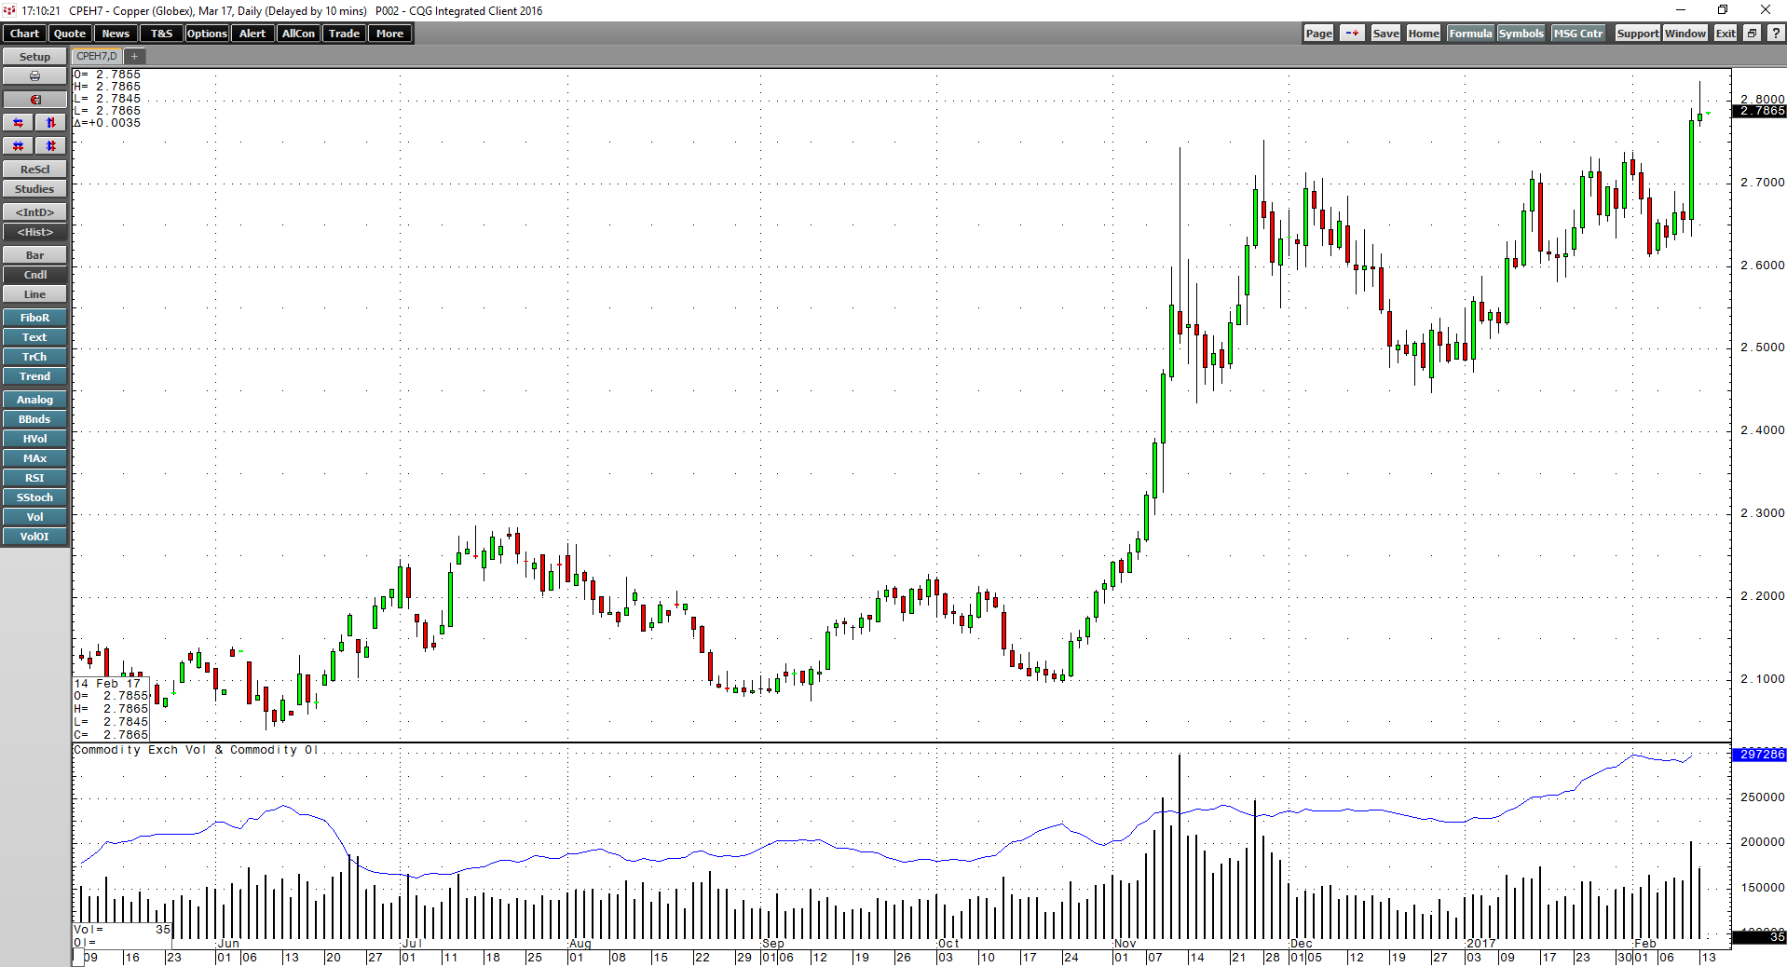
Task: Expand the More menu
Action: coord(389,34)
